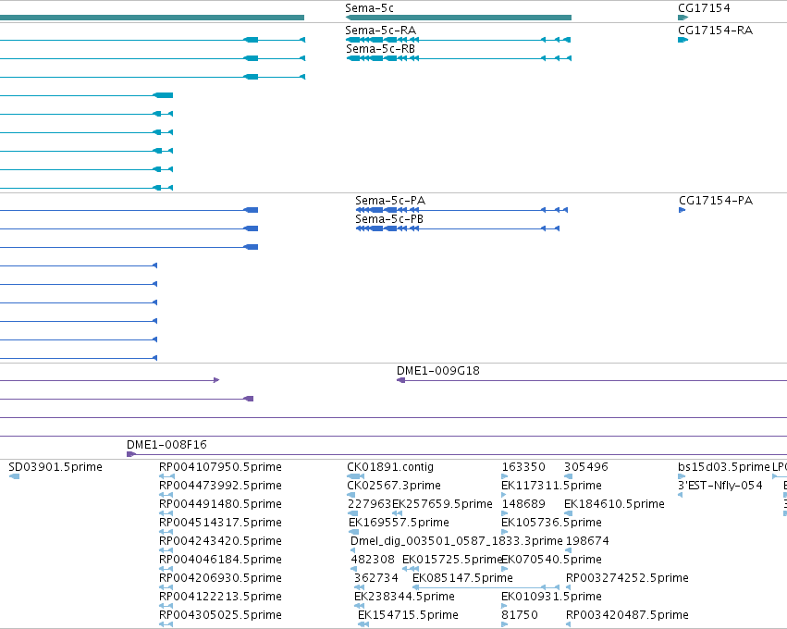Open the 362734 feature label
Image resolution: width=787 pixels, height=629 pixels.
[x=376, y=578]
